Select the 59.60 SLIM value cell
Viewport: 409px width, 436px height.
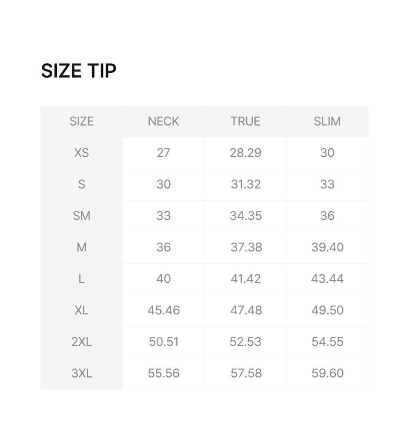click(x=327, y=373)
